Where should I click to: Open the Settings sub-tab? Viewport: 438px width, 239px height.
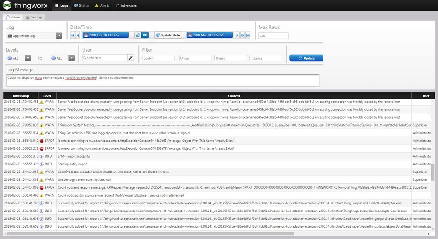tap(34, 17)
